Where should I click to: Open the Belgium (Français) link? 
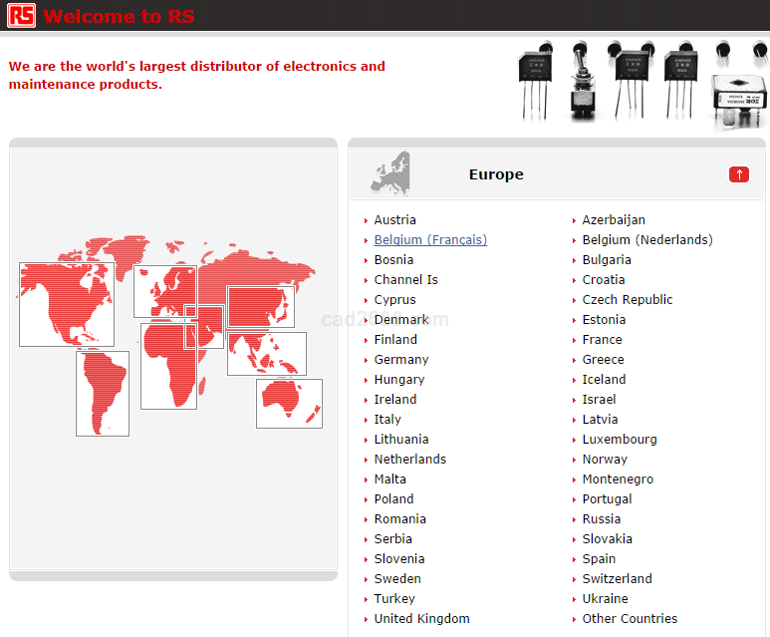[x=430, y=240]
